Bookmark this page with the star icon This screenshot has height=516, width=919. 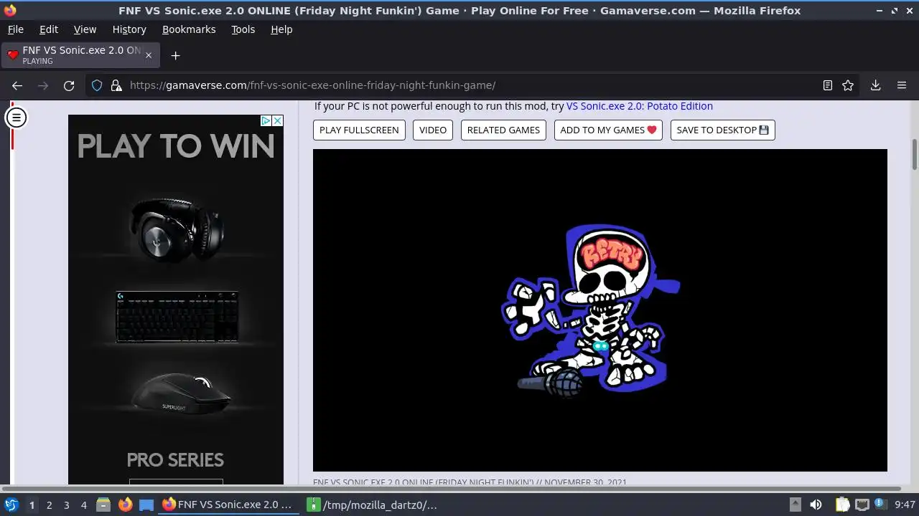[848, 85]
